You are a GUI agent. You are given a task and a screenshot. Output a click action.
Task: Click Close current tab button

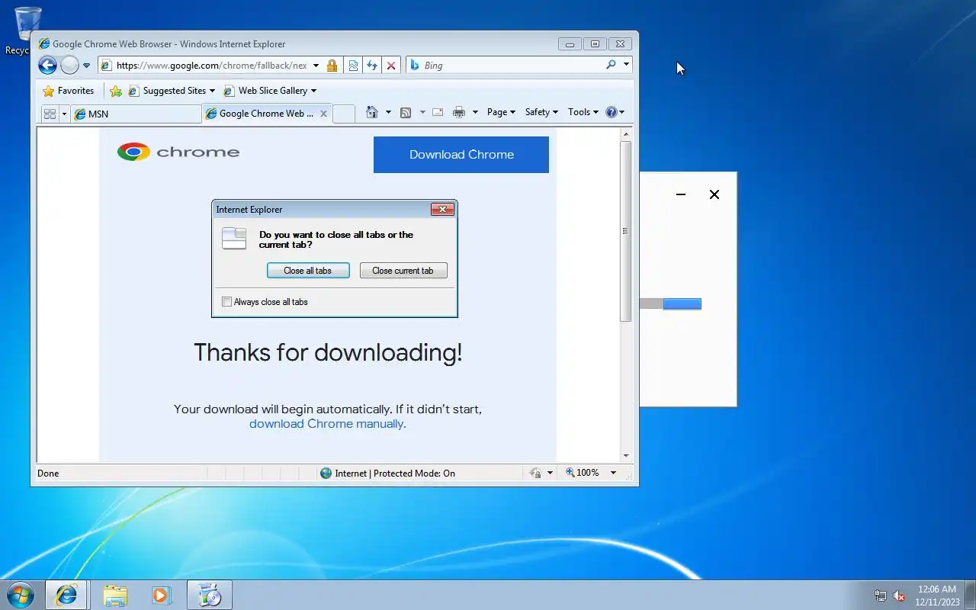tap(403, 271)
